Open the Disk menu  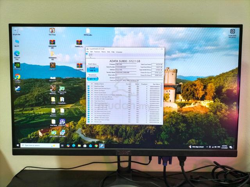point(109,52)
